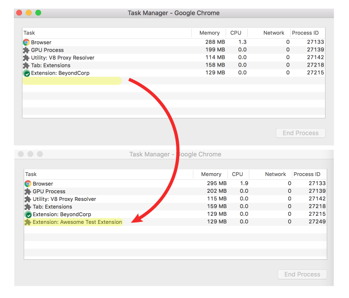Click process ID 27215 in lower window

point(317,214)
